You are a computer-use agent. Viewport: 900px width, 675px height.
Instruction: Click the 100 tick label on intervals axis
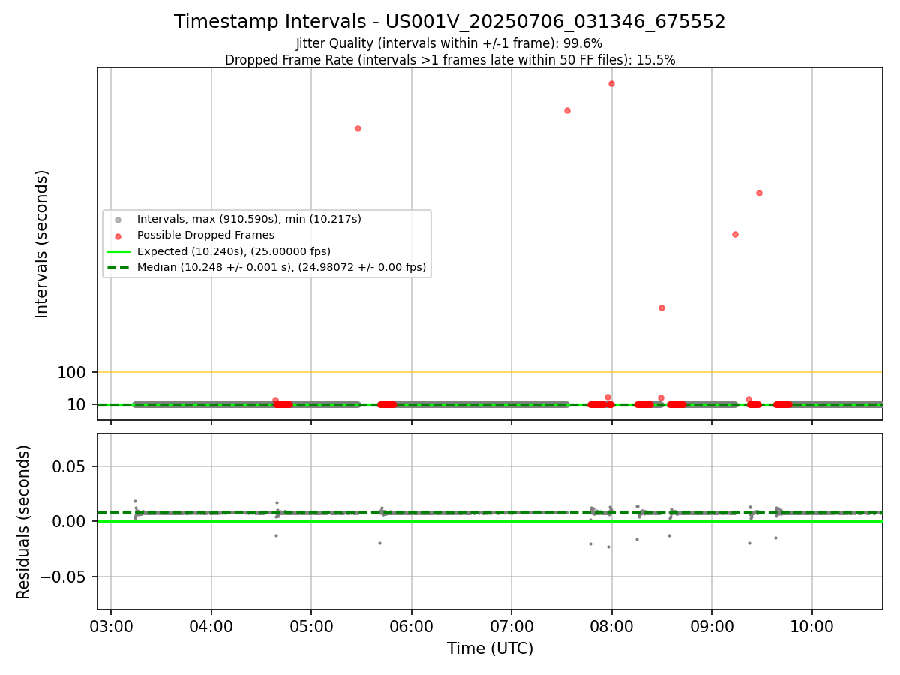72,372
